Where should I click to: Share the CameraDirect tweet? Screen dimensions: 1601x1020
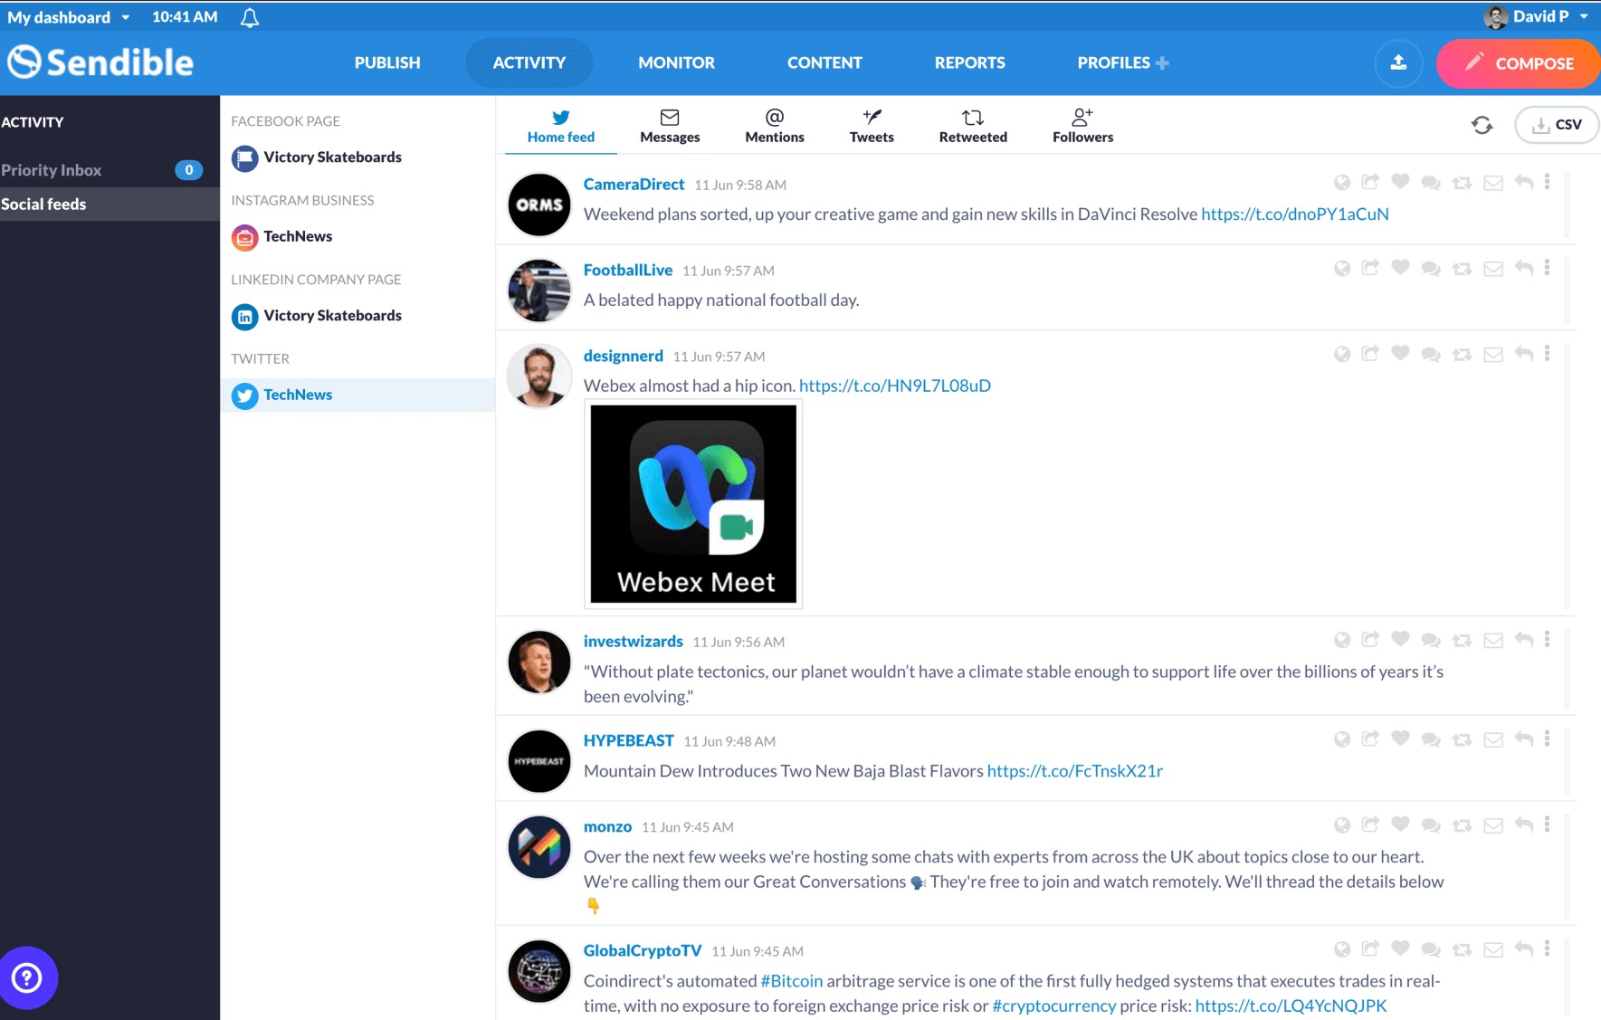click(x=1370, y=182)
